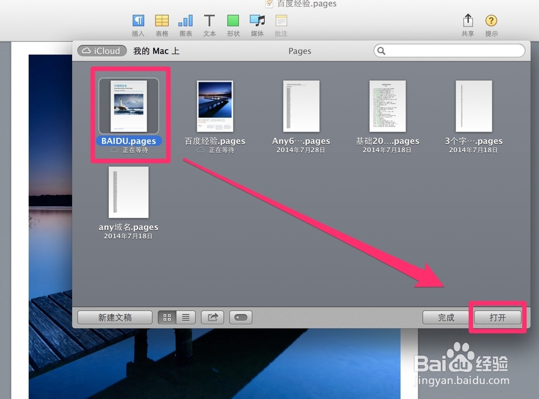Select the BAIDU.pages thumbnail
Viewport: 539px width, 399px height.
point(129,106)
